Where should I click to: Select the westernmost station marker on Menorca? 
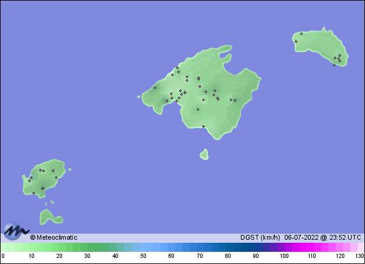[296, 41]
